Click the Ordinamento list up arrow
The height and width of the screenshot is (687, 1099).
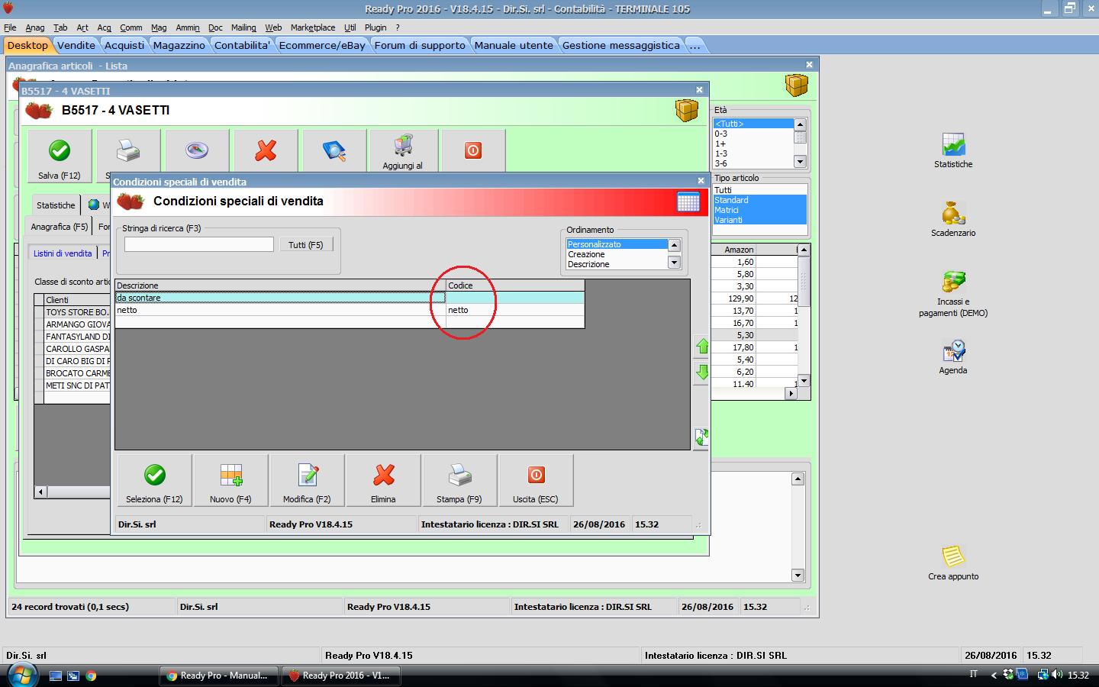pyautogui.click(x=674, y=245)
